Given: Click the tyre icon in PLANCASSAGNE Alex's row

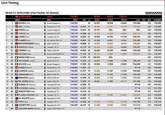Looking at the screenshot, I should (x=45, y=95).
